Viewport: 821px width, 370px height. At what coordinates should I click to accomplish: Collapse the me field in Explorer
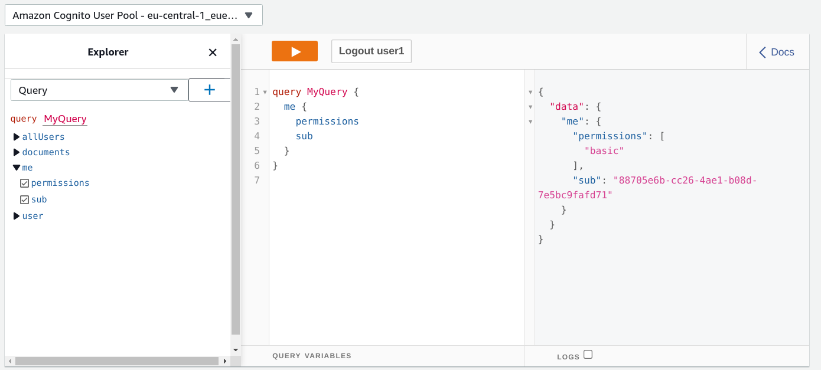17,168
